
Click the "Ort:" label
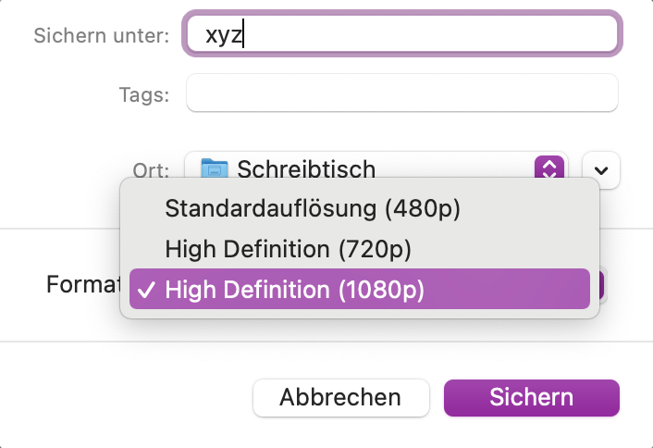click(152, 170)
